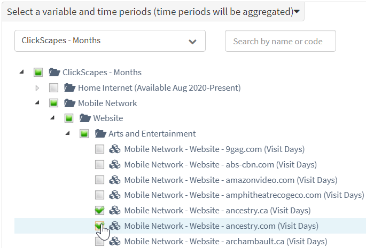This screenshot has width=366, height=248.
Task: Click the Home Internet folder icon
Action: click(x=70, y=87)
